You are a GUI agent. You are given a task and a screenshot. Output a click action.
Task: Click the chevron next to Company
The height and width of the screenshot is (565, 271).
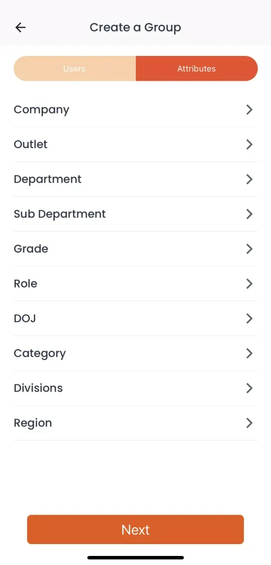coord(249,110)
